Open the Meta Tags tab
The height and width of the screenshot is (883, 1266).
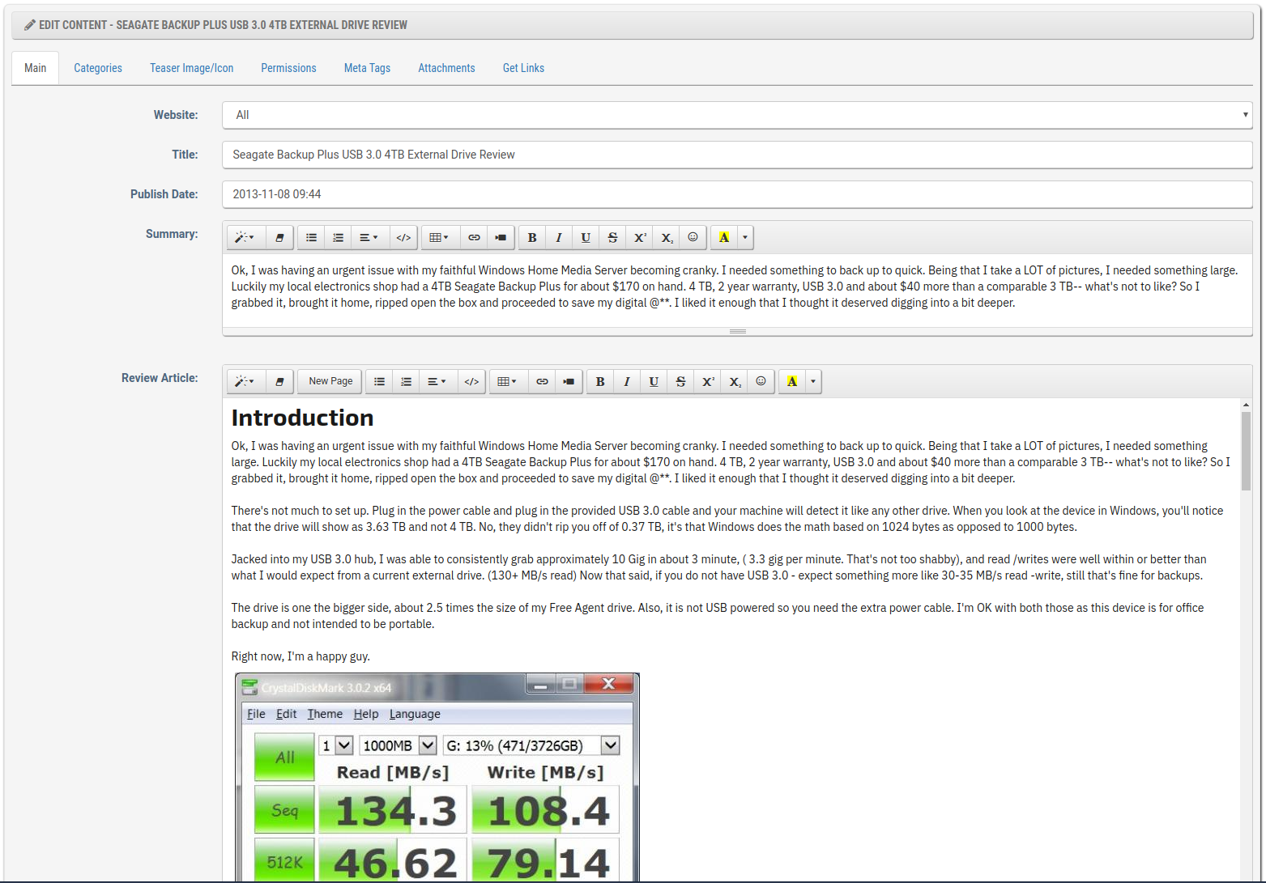coord(367,68)
